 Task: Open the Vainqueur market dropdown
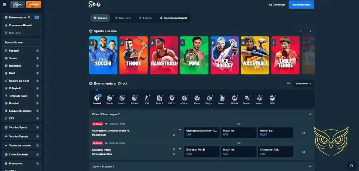click(303, 83)
